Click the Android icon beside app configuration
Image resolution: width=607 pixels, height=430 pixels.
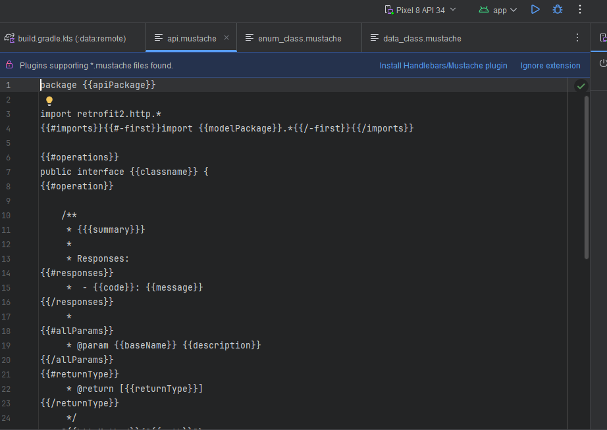click(483, 10)
